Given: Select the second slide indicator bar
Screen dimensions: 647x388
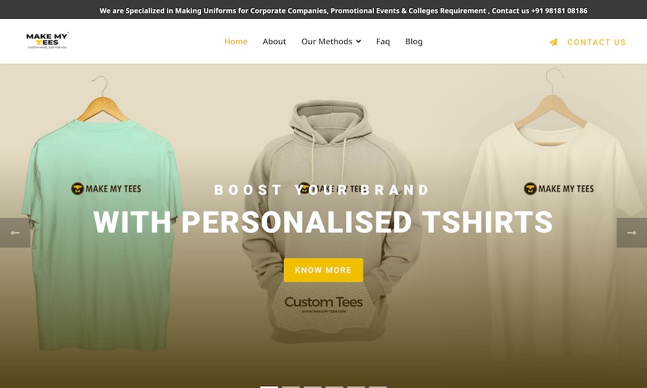Looking at the screenshot, I should coord(291,387).
